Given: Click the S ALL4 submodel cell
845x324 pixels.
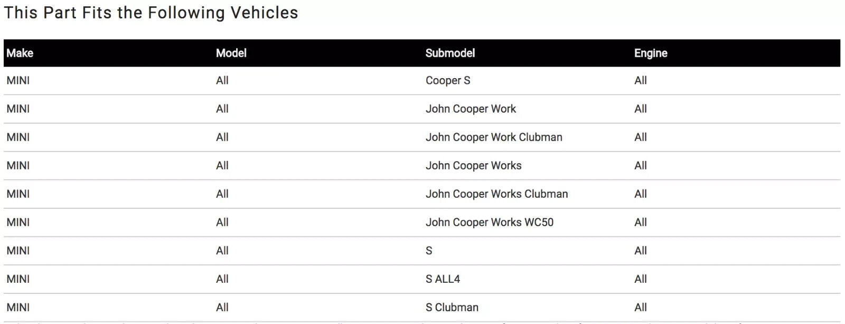Looking at the screenshot, I should 443,279.
